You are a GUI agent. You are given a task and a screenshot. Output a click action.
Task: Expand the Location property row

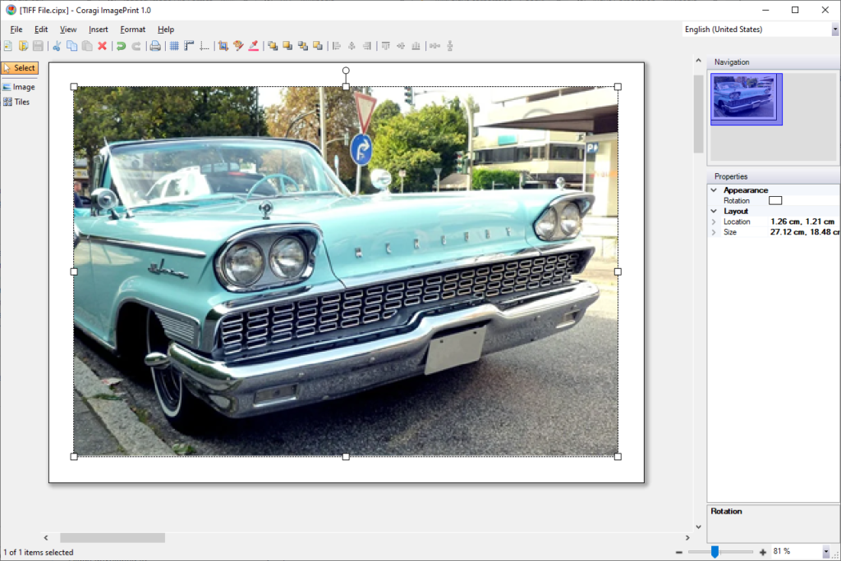coord(714,221)
